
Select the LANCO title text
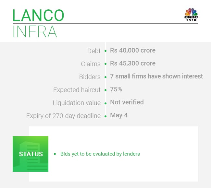[38, 15]
